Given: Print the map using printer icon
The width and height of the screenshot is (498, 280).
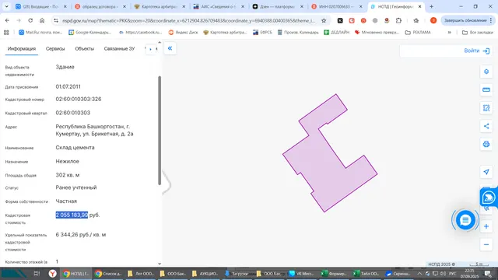Looking at the screenshot, I should point(486,144).
